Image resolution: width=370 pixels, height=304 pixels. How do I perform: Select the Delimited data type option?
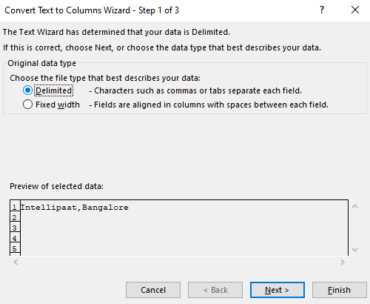27,90
